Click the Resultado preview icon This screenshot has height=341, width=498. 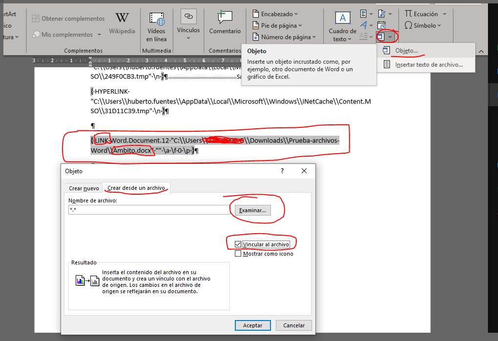pyautogui.click(x=87, y=281)
